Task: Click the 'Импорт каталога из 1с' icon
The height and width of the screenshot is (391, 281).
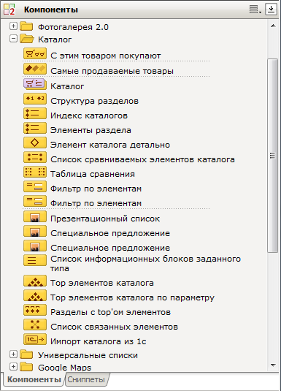Action: [x=35, y=339]
